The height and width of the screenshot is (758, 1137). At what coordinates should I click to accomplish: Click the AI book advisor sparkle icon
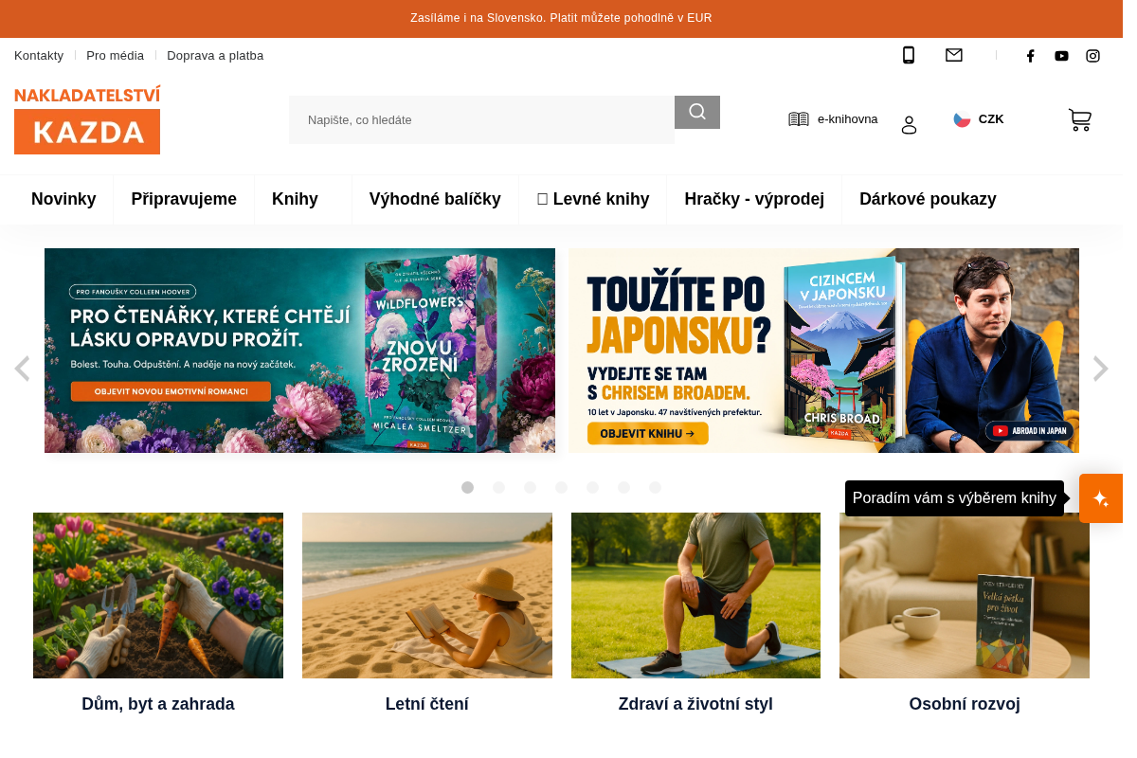coord(1101,498)
